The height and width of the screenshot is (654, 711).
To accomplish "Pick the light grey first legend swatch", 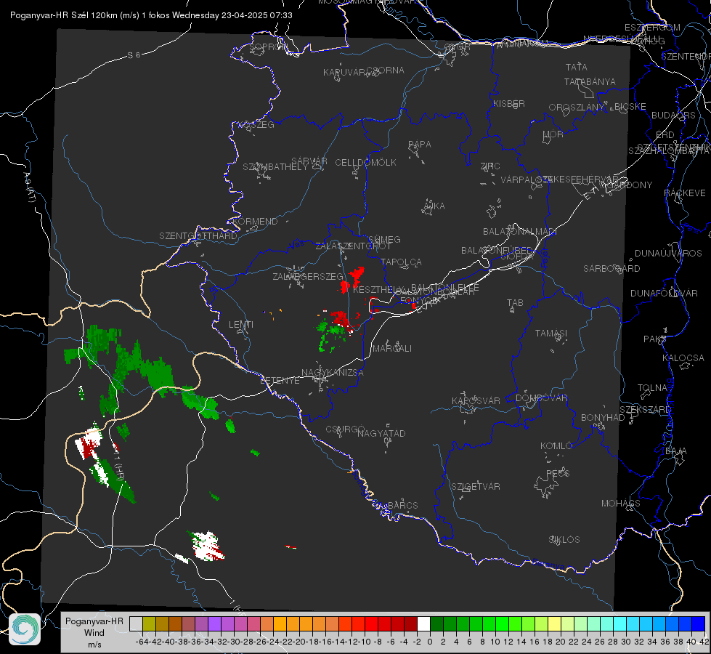I will click(136, 623).
